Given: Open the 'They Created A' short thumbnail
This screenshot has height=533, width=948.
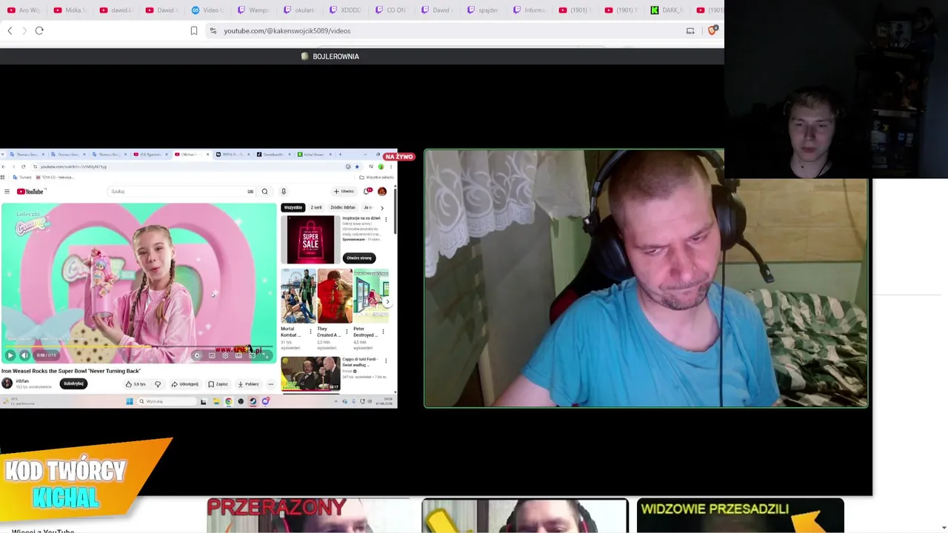Looking at the screenshot, I should (x=335, y=296).
